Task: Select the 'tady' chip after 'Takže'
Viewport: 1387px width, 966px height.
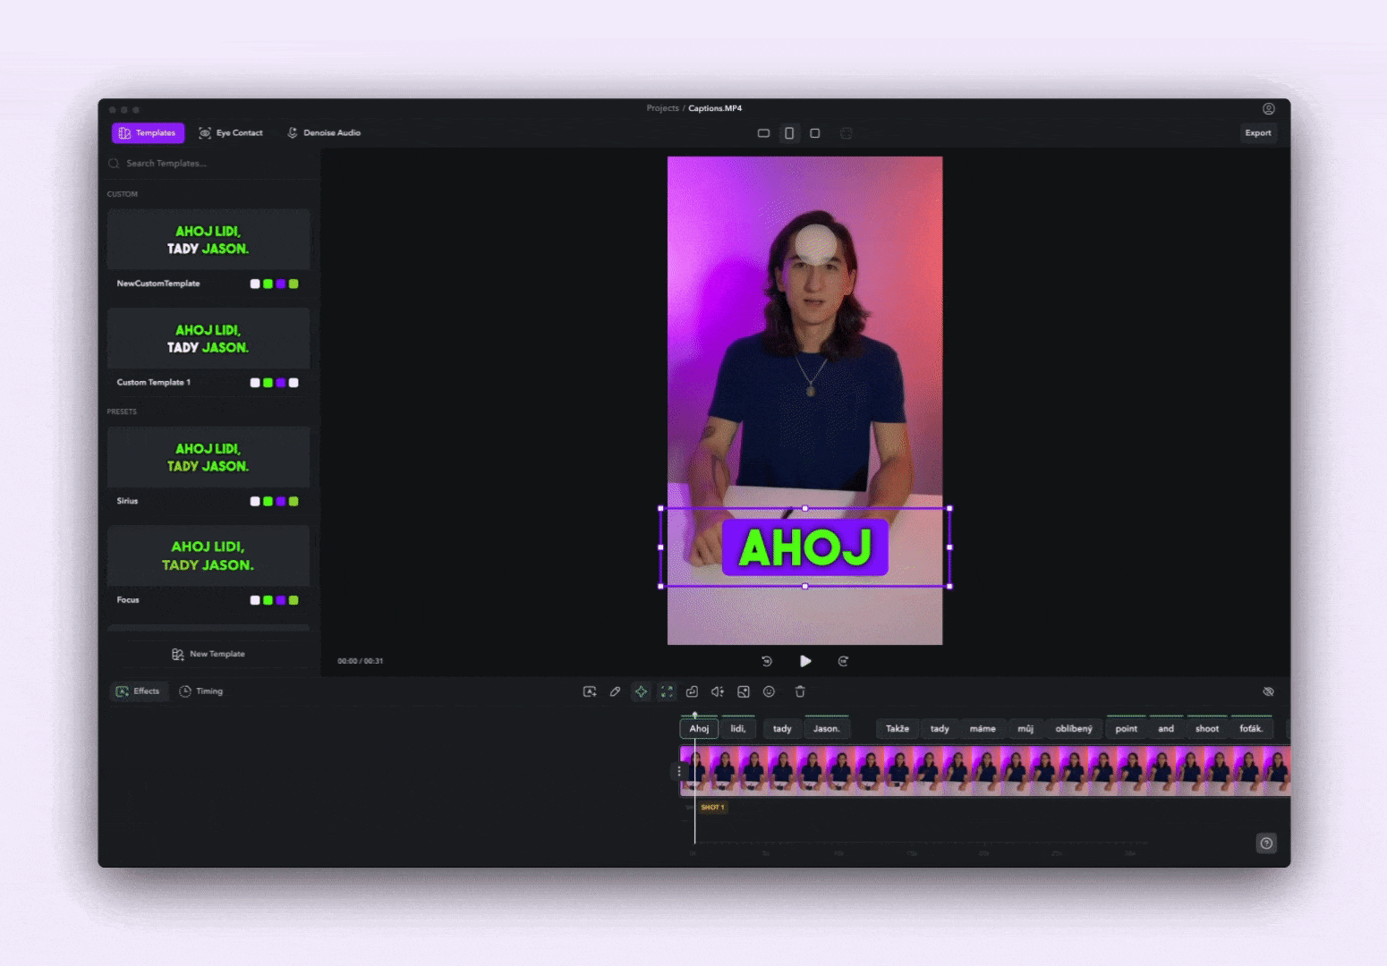Action: [x=940, y=729]
